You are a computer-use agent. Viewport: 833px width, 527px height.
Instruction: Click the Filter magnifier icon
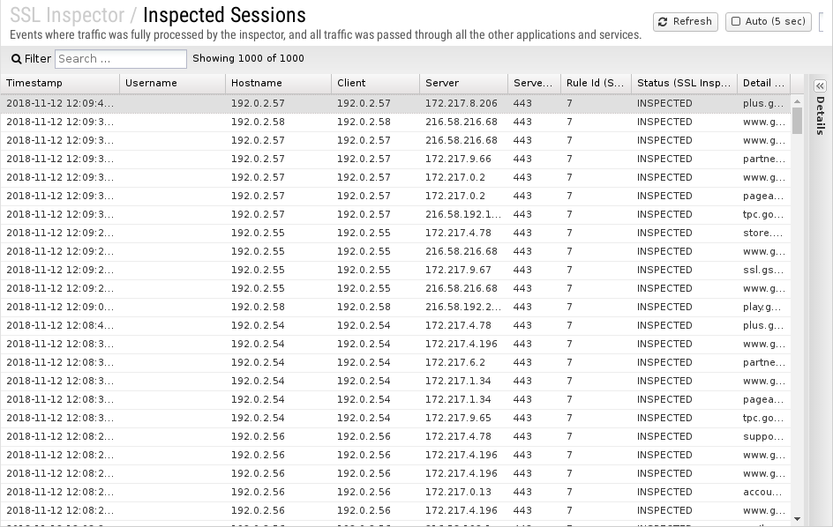pos(17,59)
